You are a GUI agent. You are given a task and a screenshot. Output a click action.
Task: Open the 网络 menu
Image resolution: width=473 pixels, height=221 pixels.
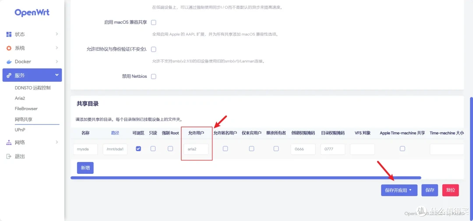pyautogui.click(x=32, y=142)
